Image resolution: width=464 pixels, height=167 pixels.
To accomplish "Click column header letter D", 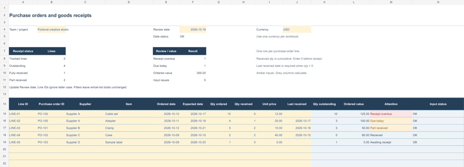I will point(129,2).
